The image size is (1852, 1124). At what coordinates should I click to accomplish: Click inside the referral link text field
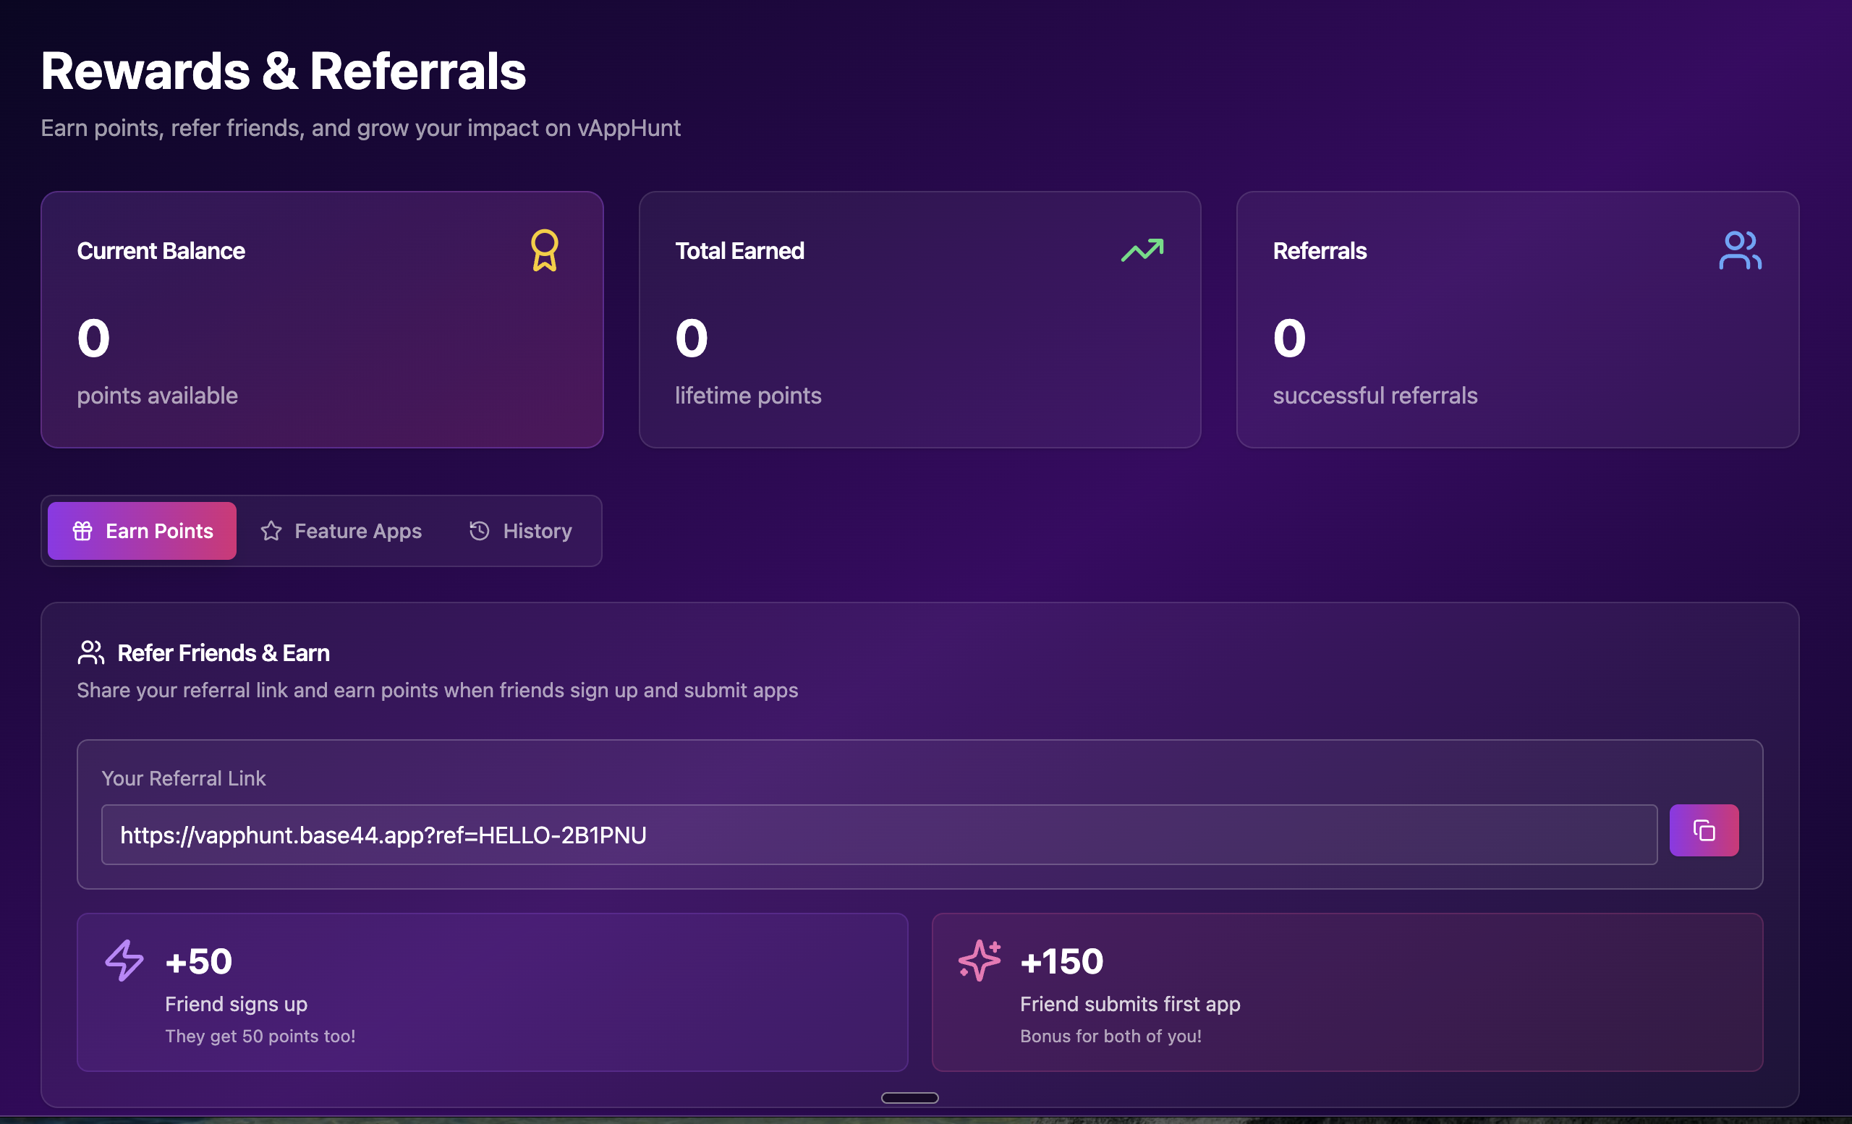point(878,835)
